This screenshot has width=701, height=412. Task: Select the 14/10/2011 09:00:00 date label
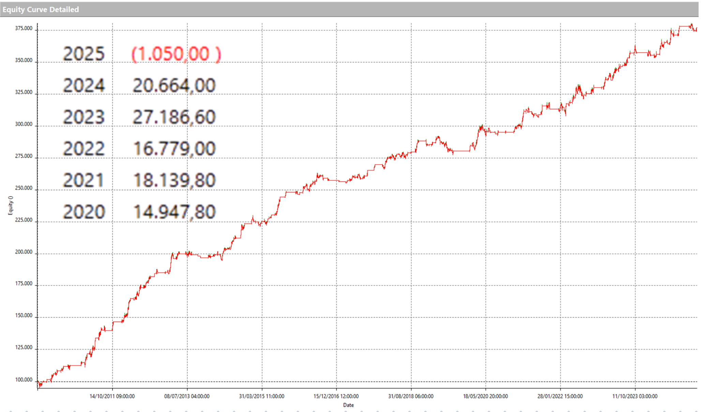click(112, 396)
